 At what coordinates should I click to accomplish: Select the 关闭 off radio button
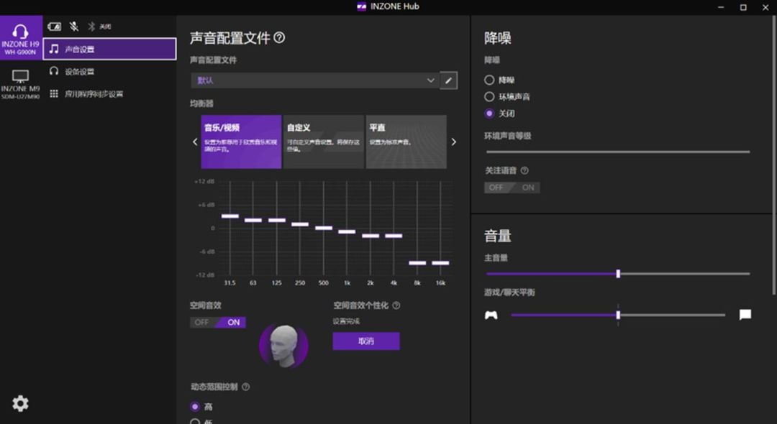click(489, 114)
